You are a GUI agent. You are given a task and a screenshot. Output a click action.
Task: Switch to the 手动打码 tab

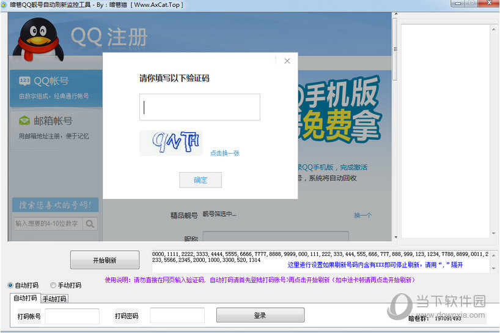[x=54, y=299]
